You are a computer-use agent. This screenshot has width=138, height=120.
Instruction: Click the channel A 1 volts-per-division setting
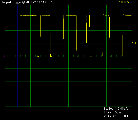[115, 116]
